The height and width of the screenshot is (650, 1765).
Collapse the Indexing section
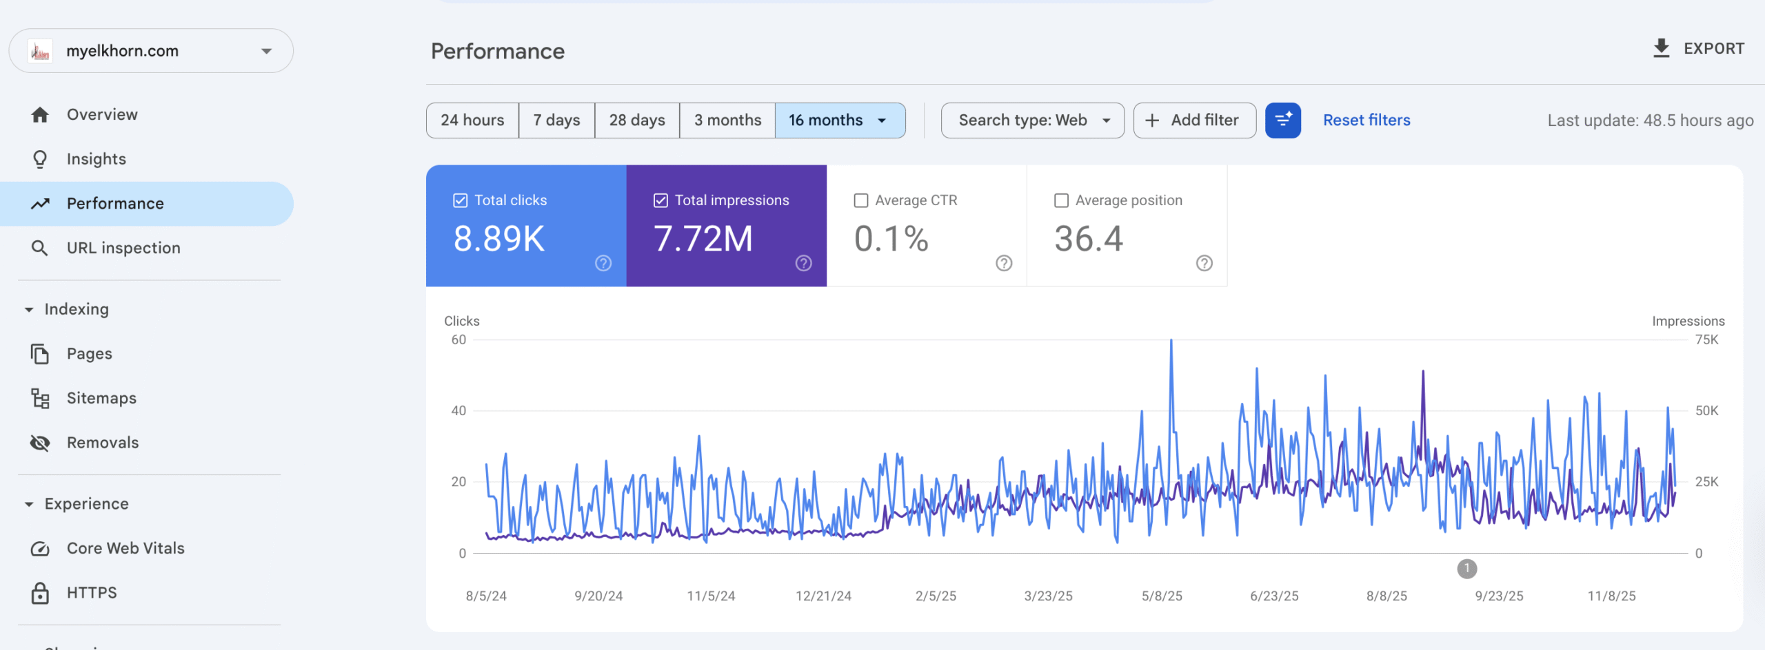(29, 310)
